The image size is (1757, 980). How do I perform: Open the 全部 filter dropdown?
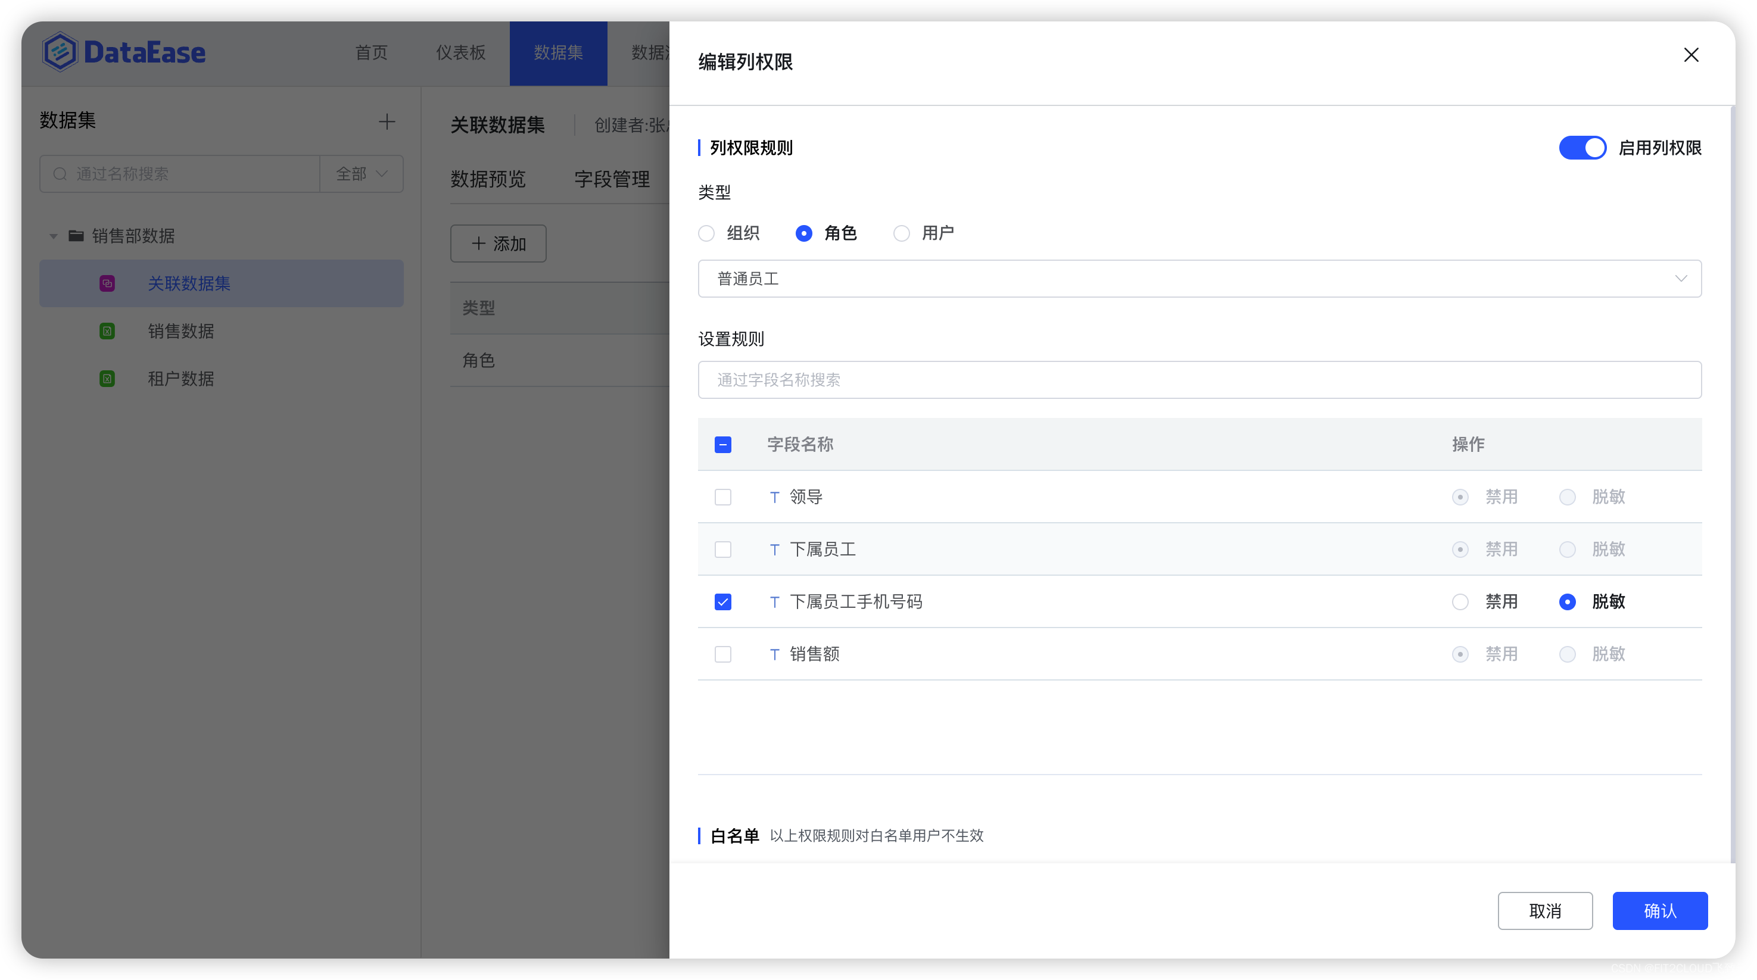click(x=362, y=174)
